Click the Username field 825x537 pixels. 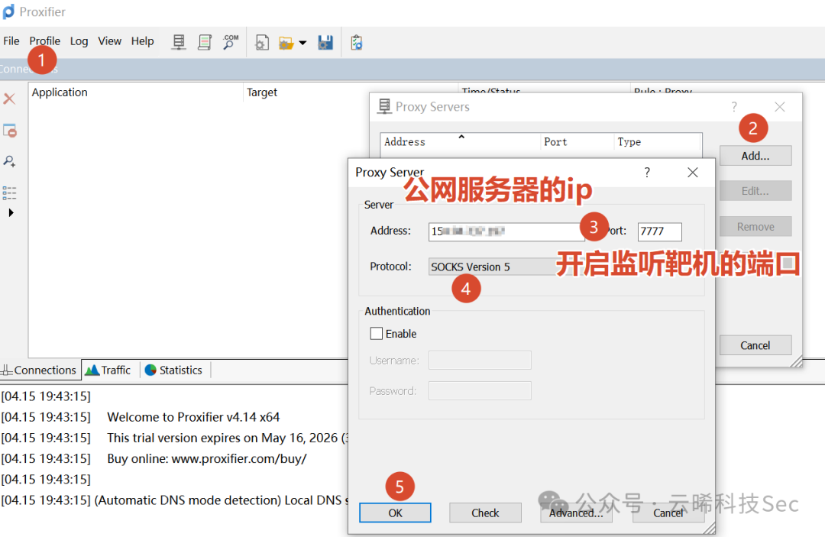pyautogui.click(x=480, y=361)
